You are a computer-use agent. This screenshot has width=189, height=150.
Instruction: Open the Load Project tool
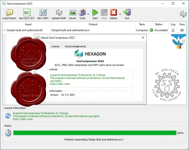[x=9, y=14]
